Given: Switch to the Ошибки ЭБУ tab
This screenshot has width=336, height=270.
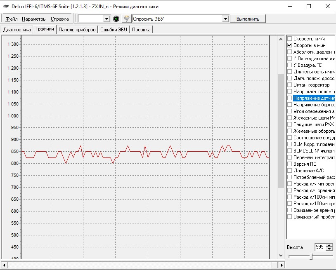Looking at the screenshot, I should coord(114,29).
